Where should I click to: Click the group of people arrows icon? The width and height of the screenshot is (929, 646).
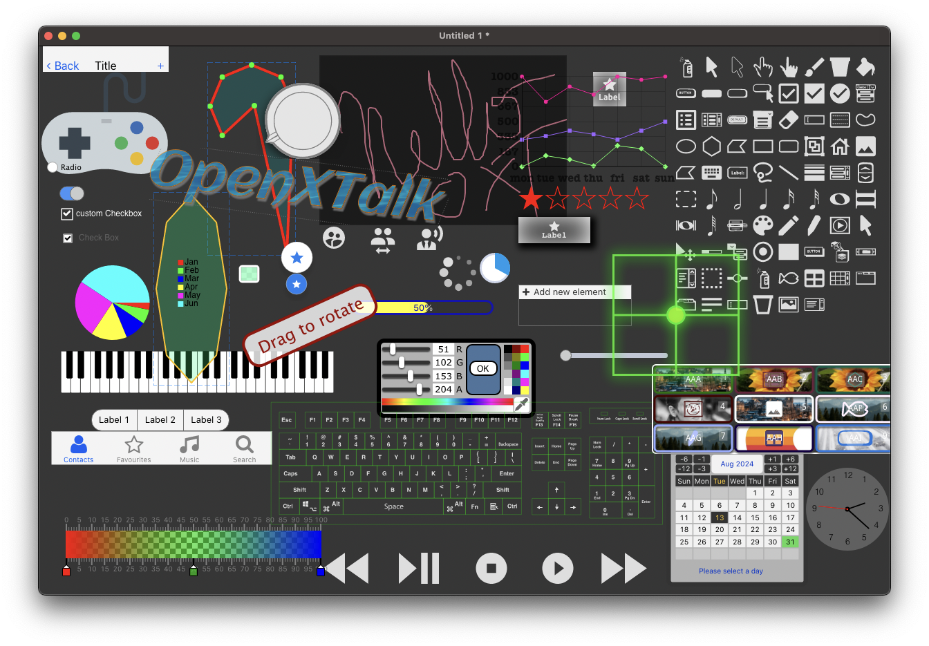(382, 240)
